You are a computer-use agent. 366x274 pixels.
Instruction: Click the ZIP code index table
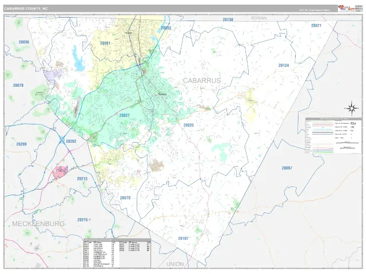[117, 253]
